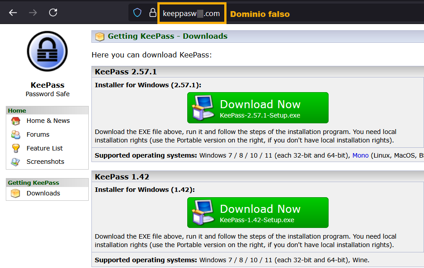
Task: Click the address bar URL keeppasw .com
Action: [191, 13]
